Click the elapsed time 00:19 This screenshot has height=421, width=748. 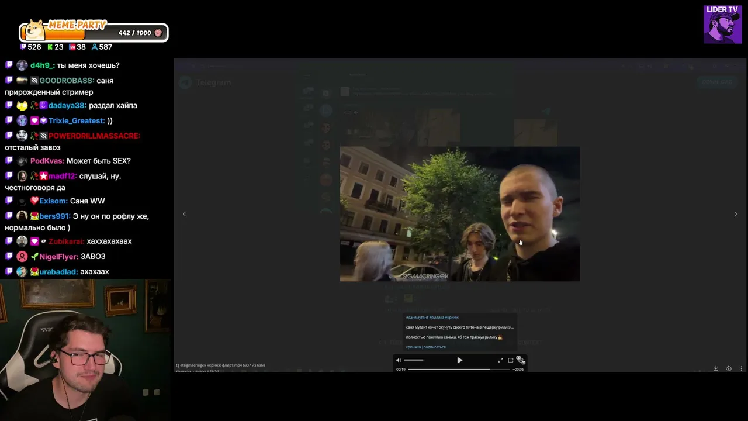[x=401, y=370]
